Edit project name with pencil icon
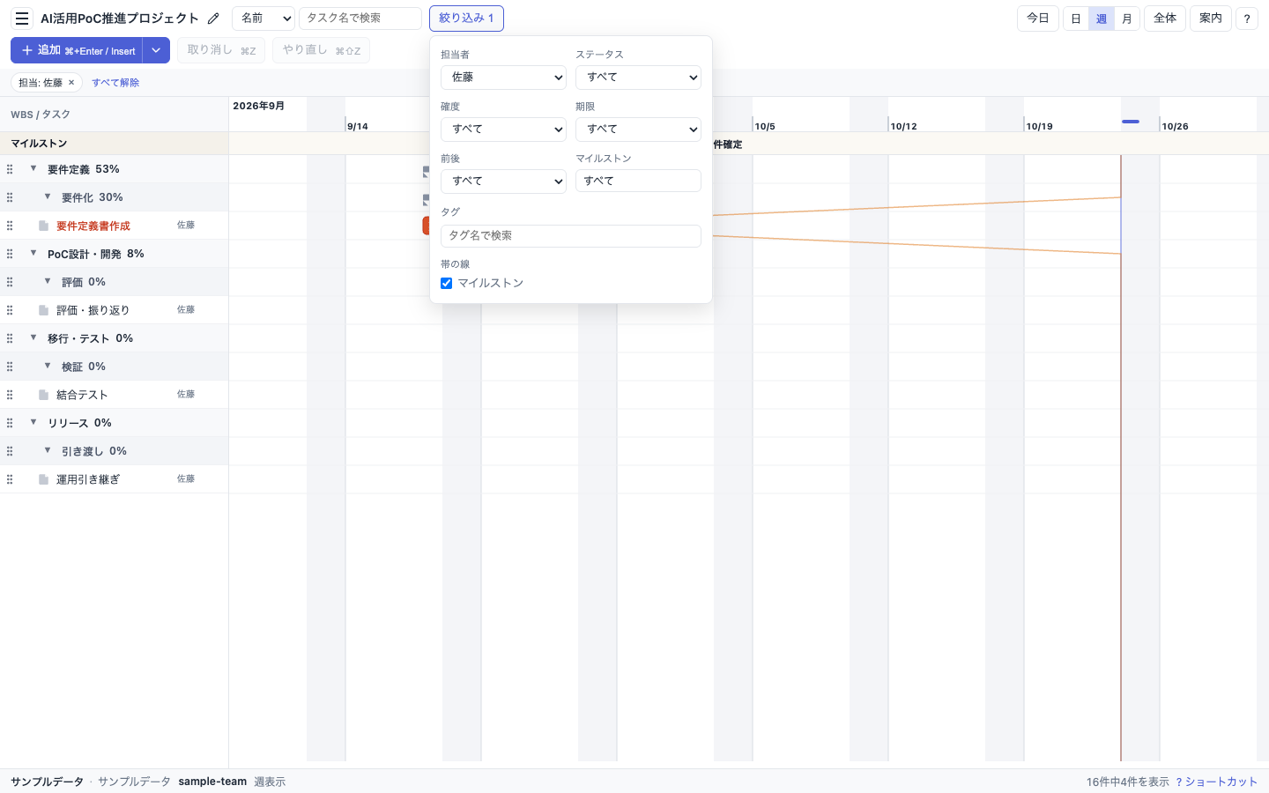 pyautogui.click(x=213, y=19)
